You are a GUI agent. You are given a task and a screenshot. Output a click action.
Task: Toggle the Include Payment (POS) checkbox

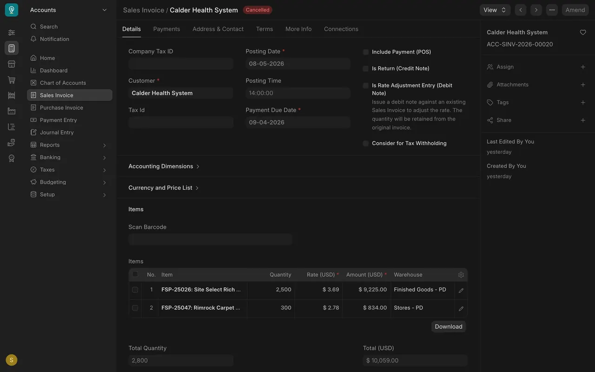point(366,52)
